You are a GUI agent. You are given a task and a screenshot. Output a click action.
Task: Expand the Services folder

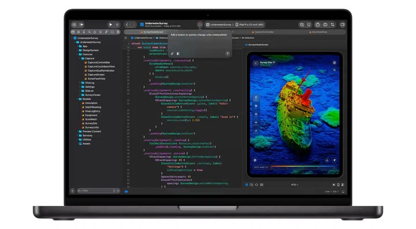click(77, 135)
